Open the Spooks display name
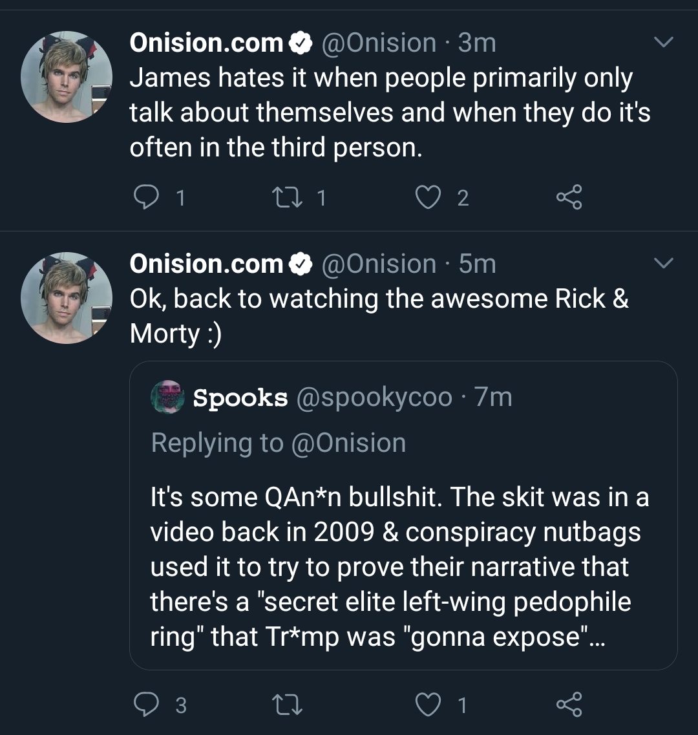 pyautogui.click(x=240, y=398)
